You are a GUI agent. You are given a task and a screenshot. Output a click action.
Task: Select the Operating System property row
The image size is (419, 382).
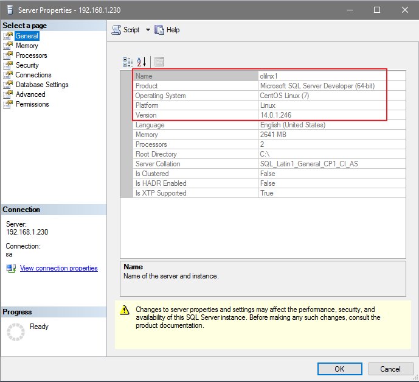coord(269,96)
